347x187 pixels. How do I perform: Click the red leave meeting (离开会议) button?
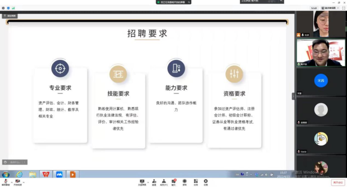[338, 182]
